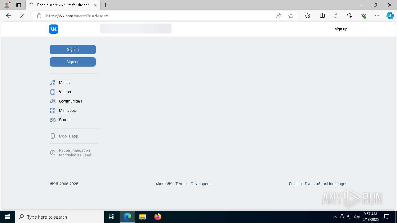This screenshot has width=397, height=223.
Task: Open Terms footer link
Action: 181,184
